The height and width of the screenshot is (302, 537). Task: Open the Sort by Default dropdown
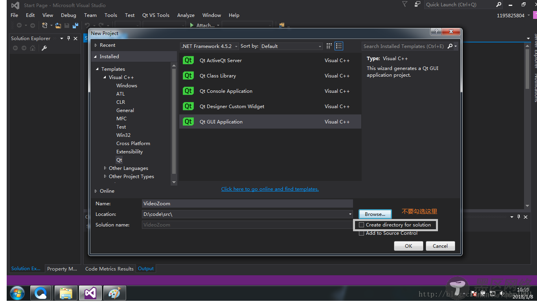coord(291,46)
